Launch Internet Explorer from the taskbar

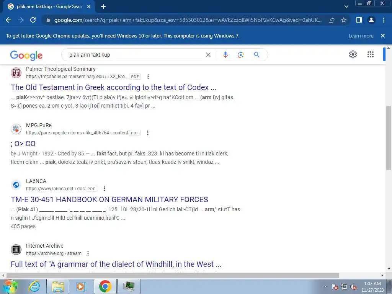point(34,286)
